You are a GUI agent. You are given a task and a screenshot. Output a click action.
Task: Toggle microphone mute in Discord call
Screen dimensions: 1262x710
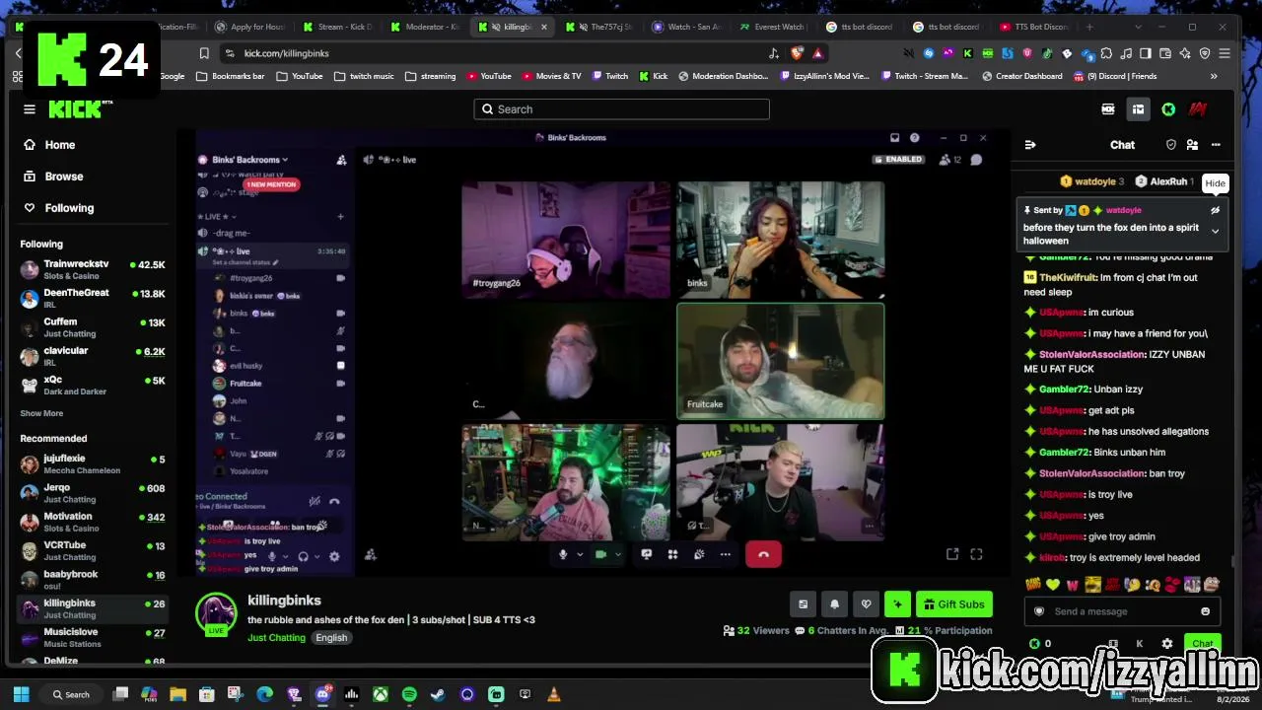(x=563, y=554)
